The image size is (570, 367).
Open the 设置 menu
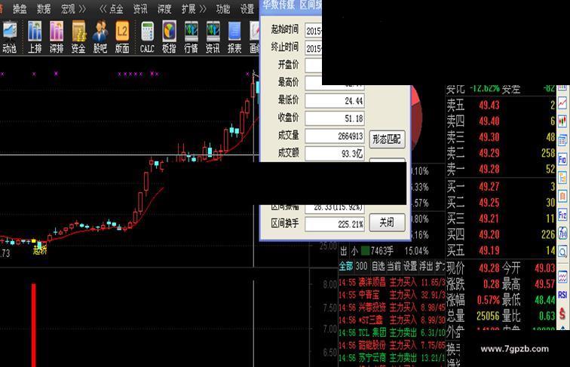click(x=247, y=9)
